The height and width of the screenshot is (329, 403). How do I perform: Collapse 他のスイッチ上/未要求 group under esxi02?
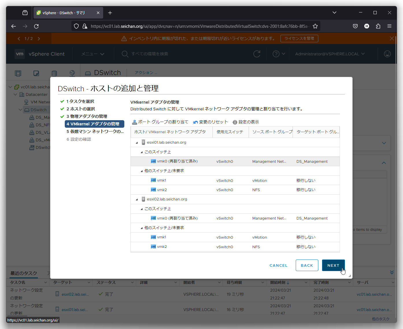coord(142,228)
